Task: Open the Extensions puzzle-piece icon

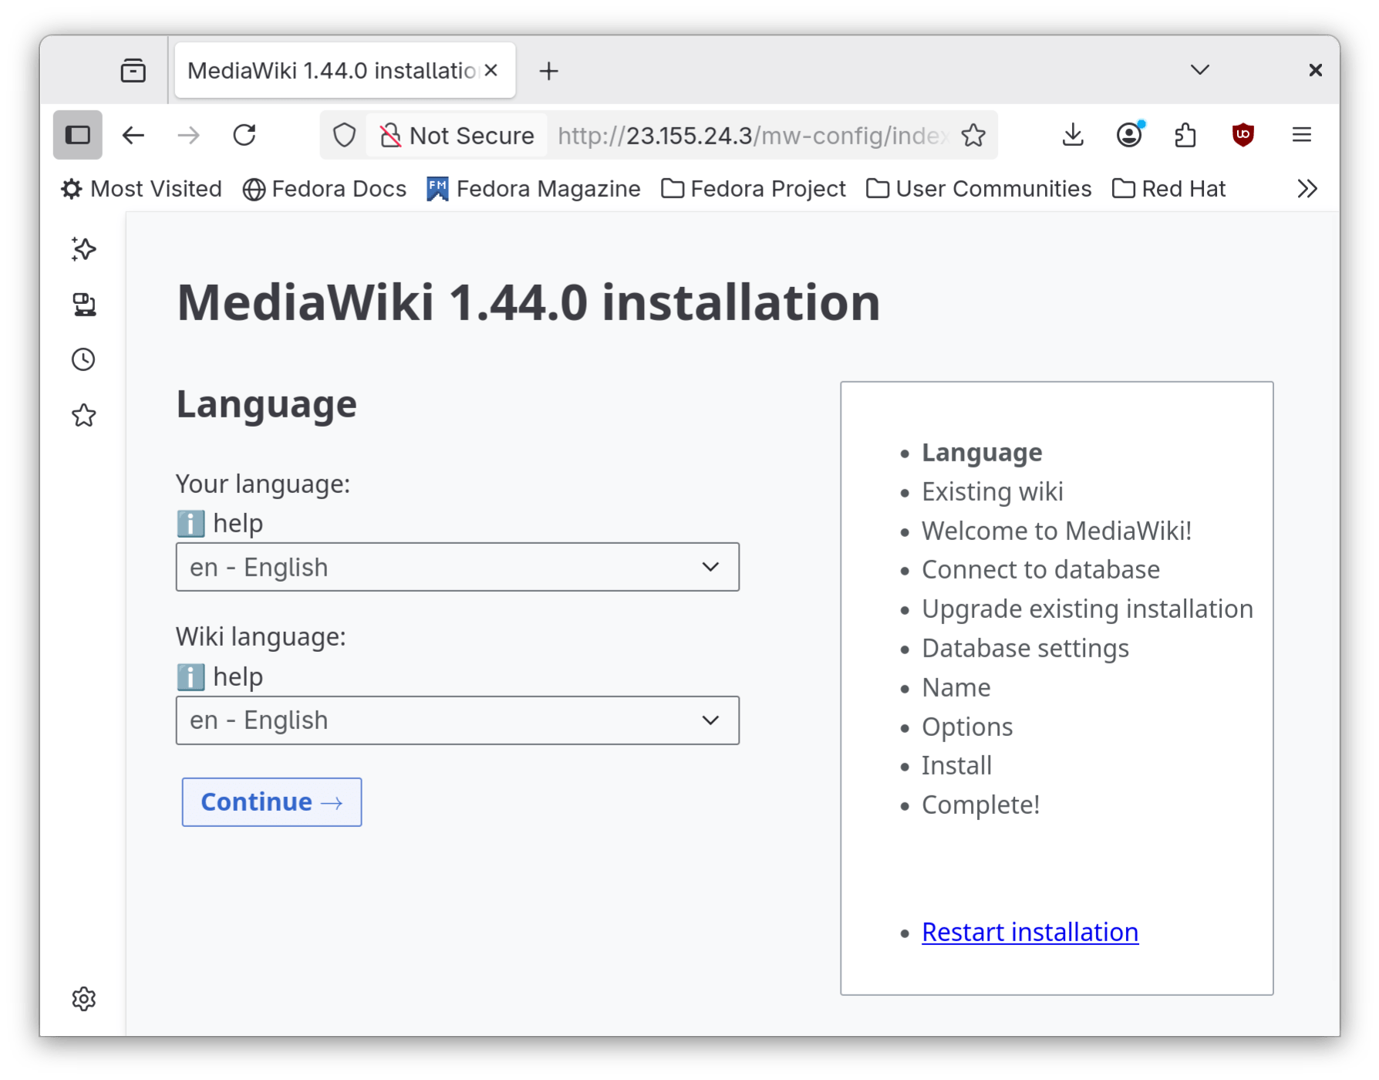Action: (x=1185, y=135)
